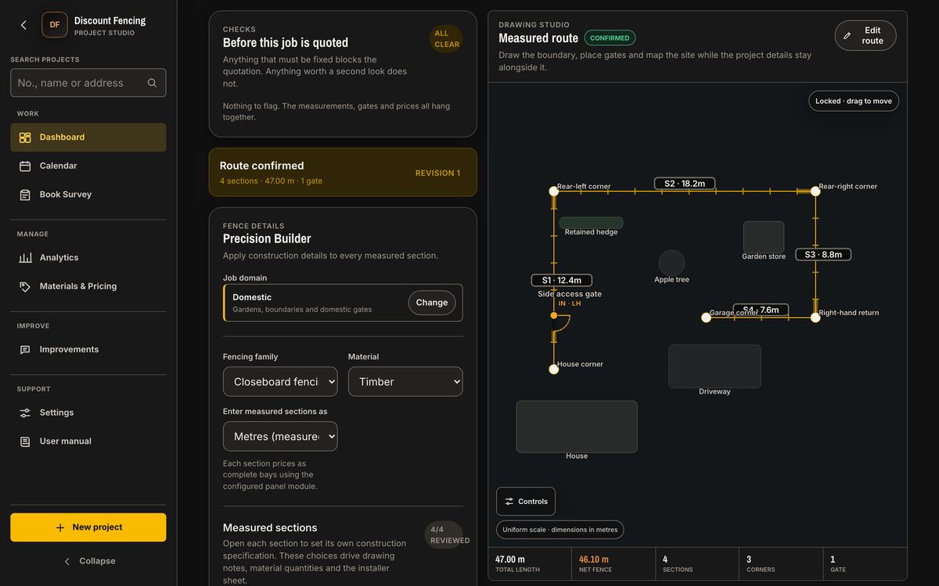Click the Edit route button
Image resolution: width=939 pixels, height=586 pixels.
865,36
